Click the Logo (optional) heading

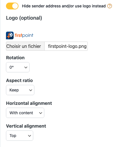point(24,18)
